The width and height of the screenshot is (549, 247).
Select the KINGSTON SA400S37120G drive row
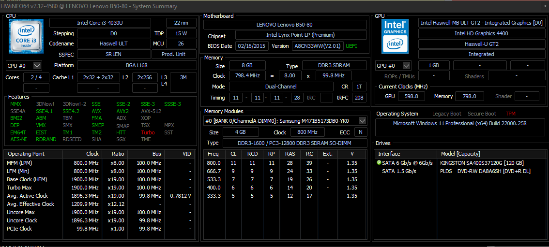coord(460,163)
